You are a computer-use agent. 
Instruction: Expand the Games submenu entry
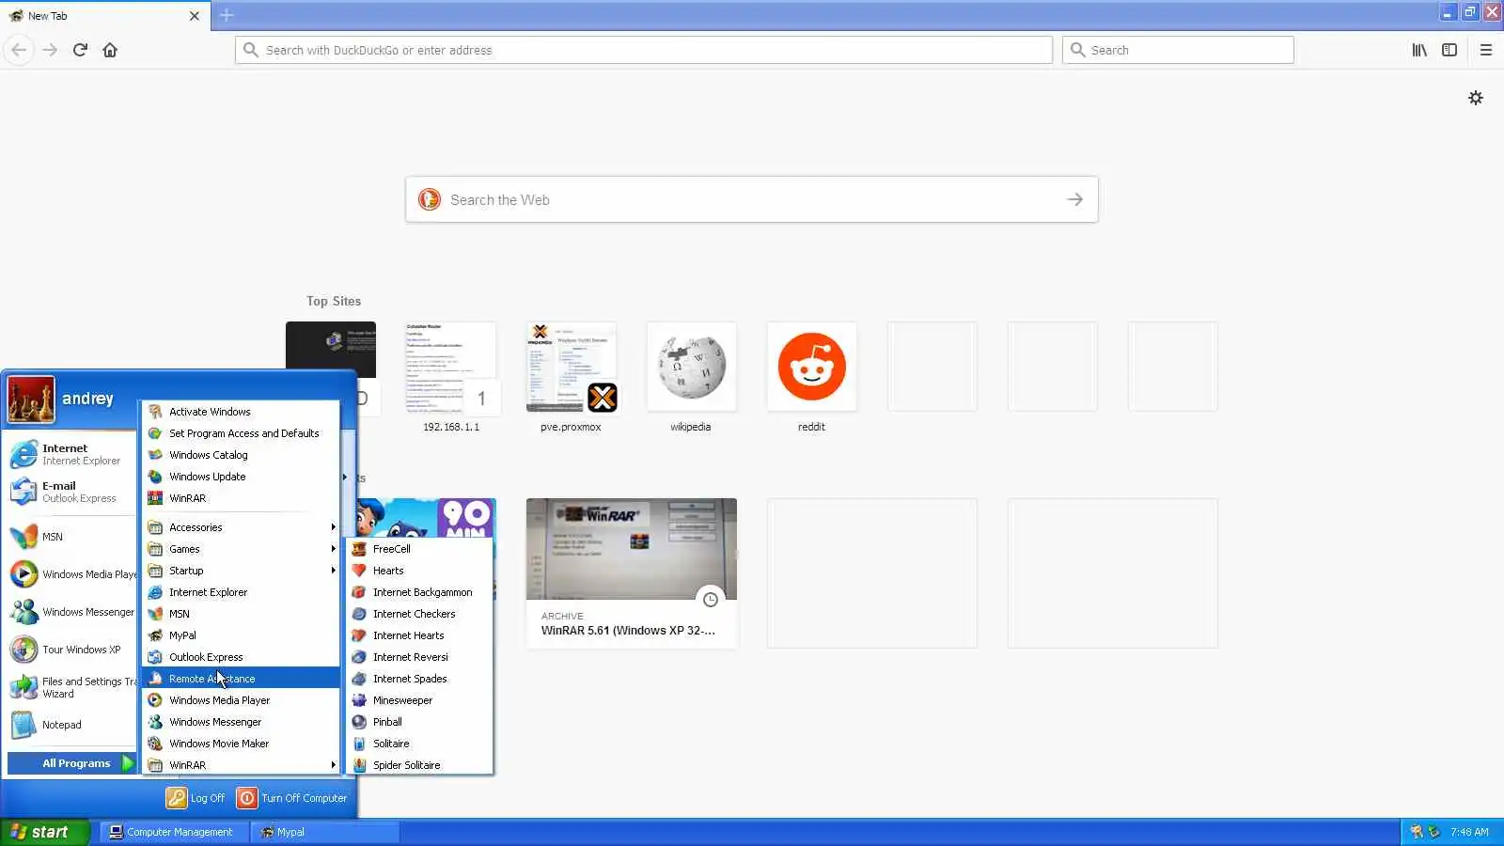pyautogui.click(x=241, y=549)
